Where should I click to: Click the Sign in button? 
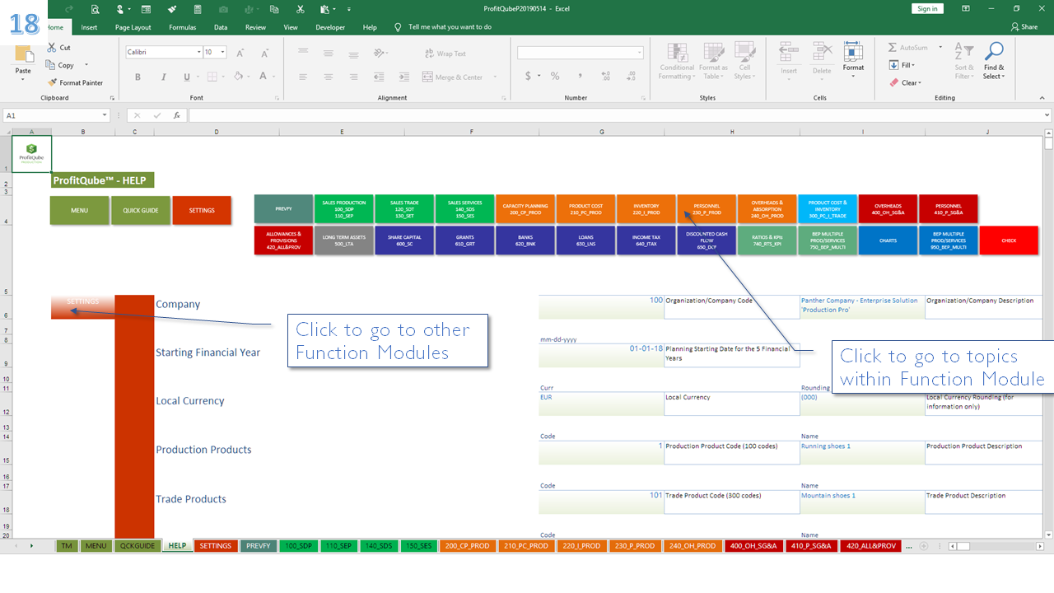coord(927,8)
